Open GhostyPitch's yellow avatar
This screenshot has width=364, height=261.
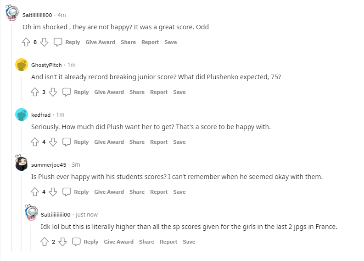pos(21,65)
